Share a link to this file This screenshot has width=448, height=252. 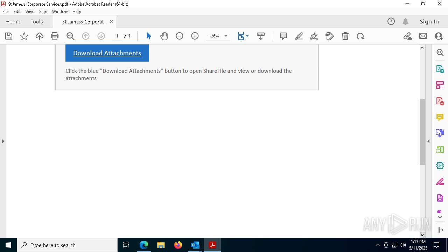(x=408, y=36)
